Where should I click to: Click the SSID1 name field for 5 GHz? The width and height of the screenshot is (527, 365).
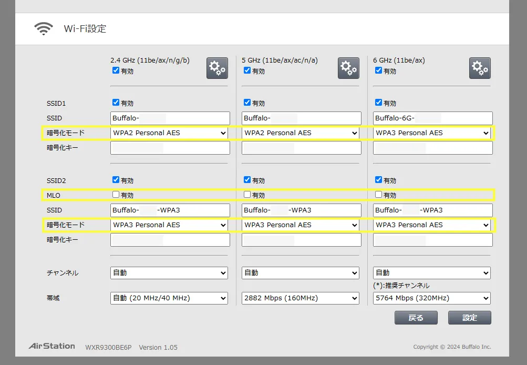302,118
